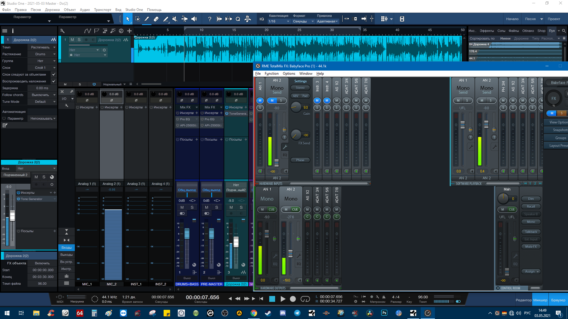Open the Темп Растягивать dropdown

pos(42,47)
